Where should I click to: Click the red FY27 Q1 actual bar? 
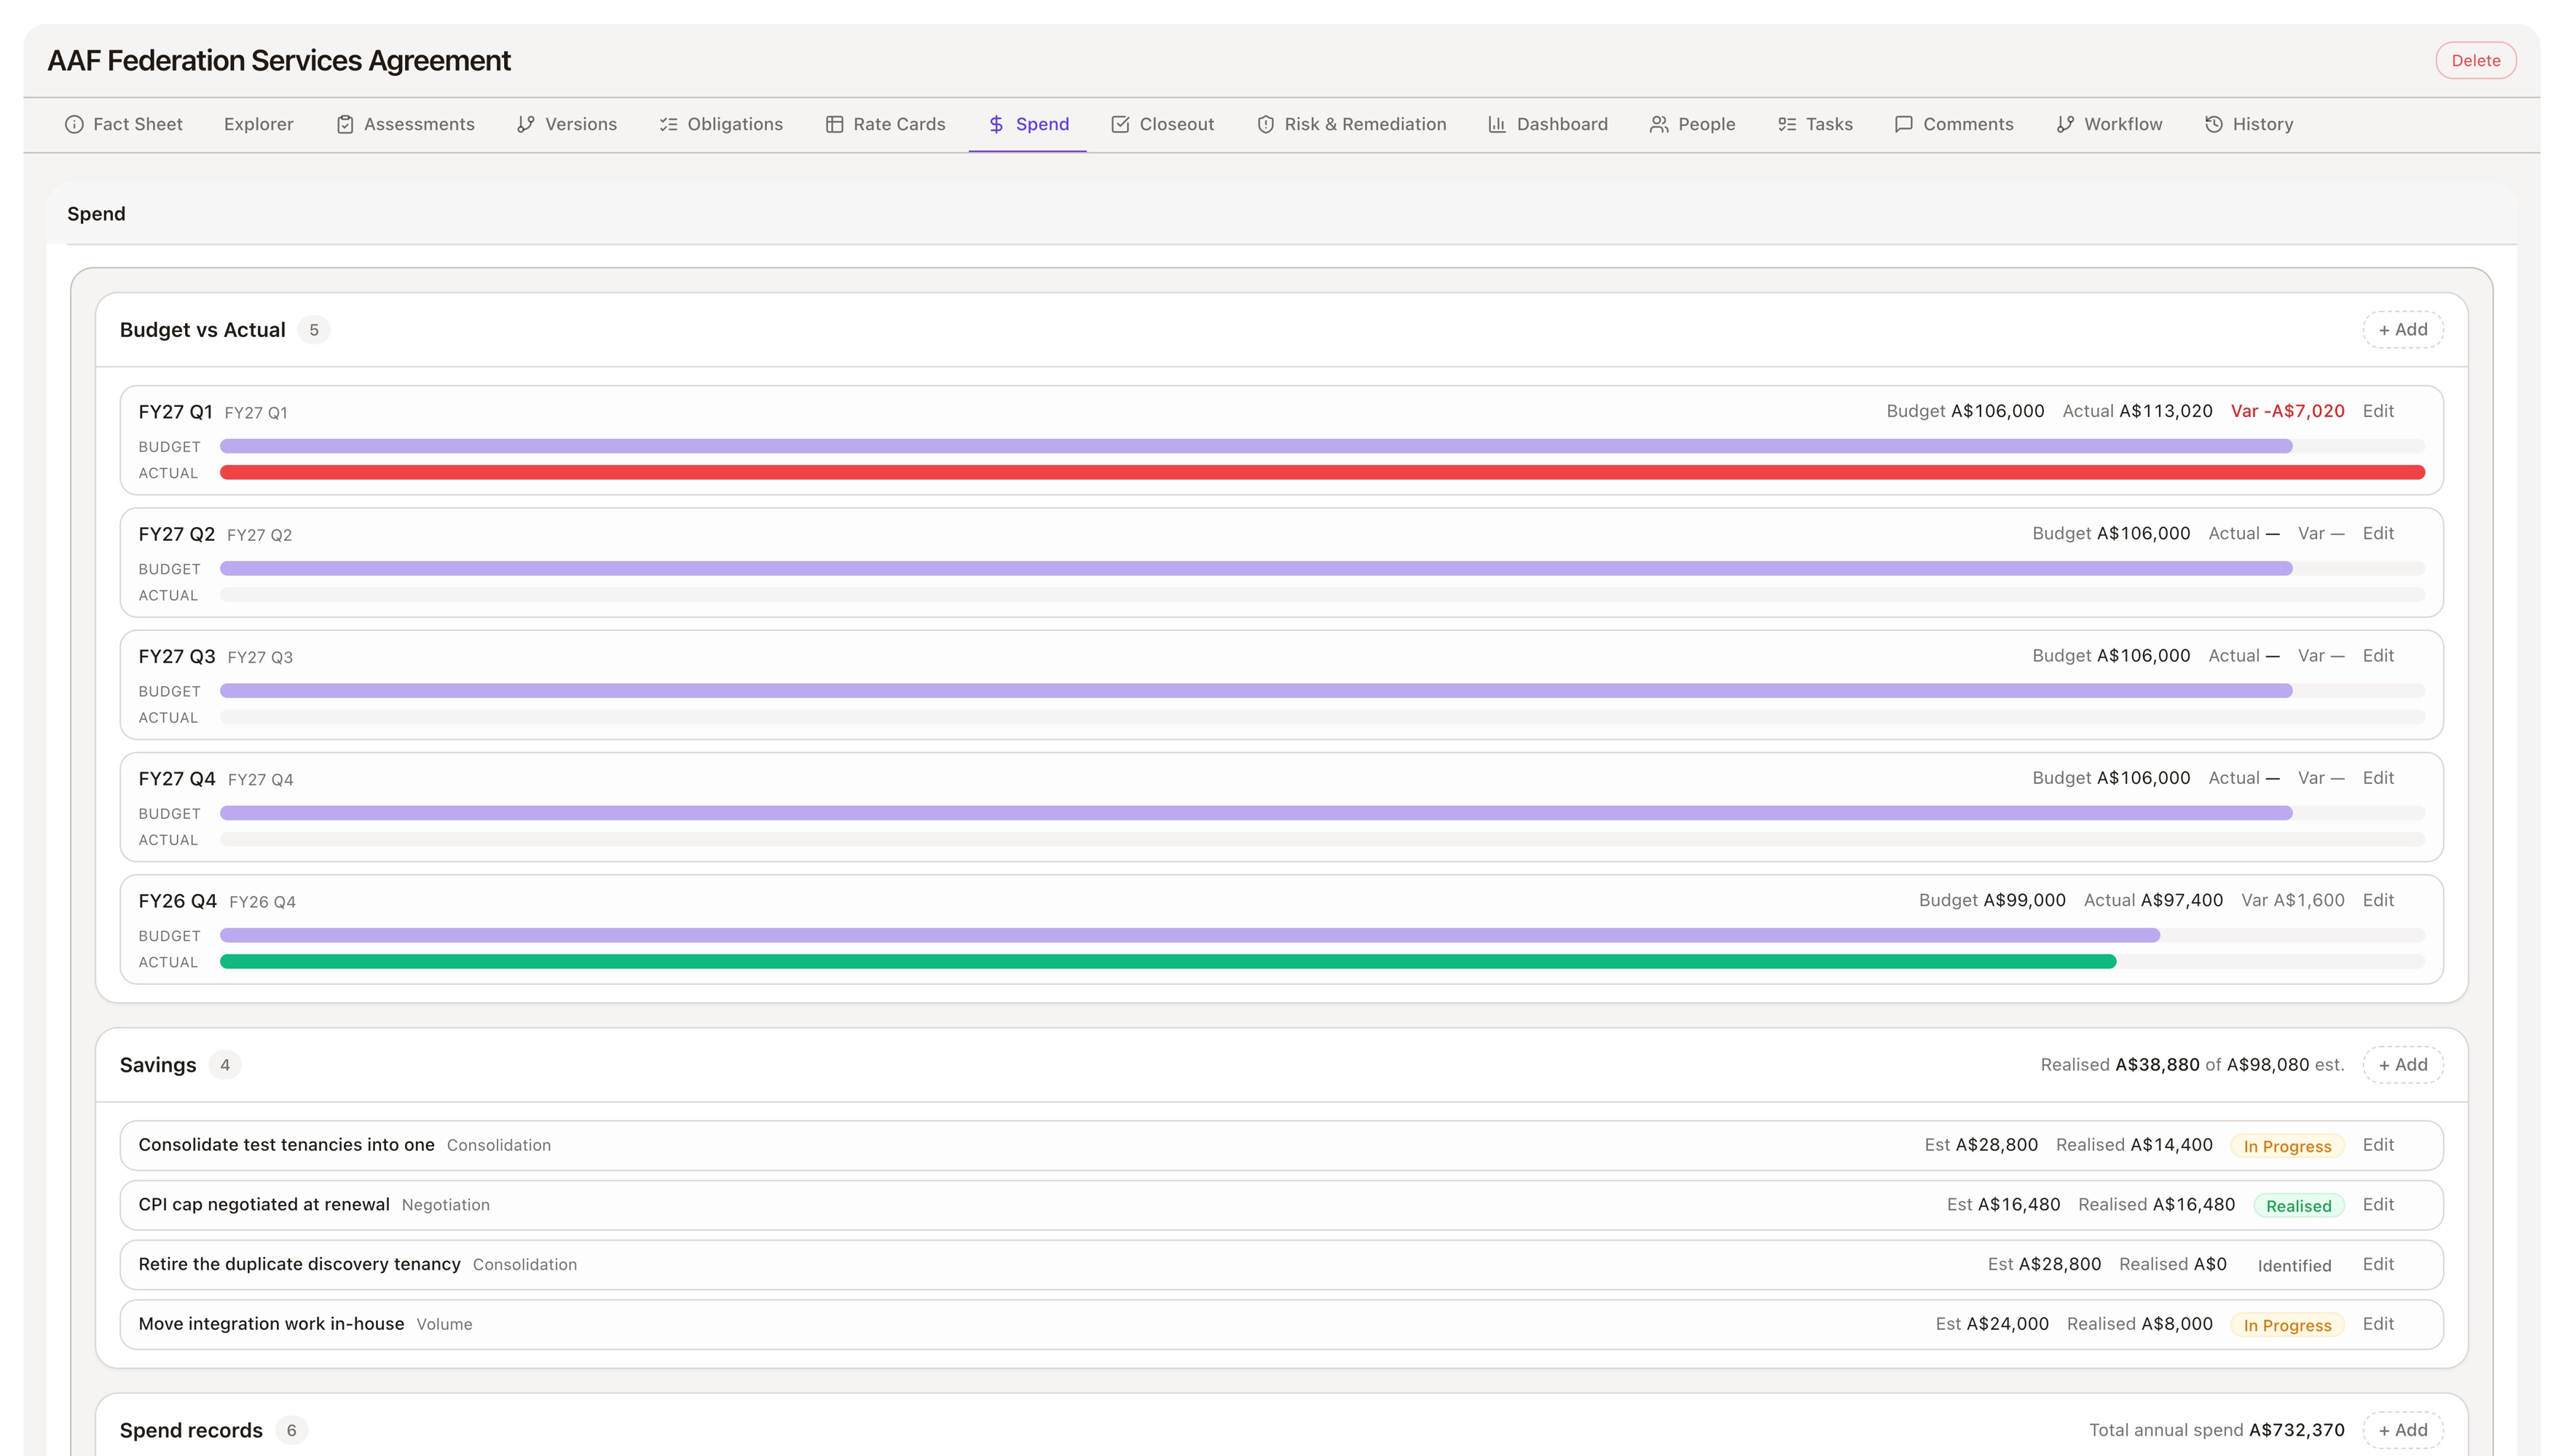pos(1321,472)
